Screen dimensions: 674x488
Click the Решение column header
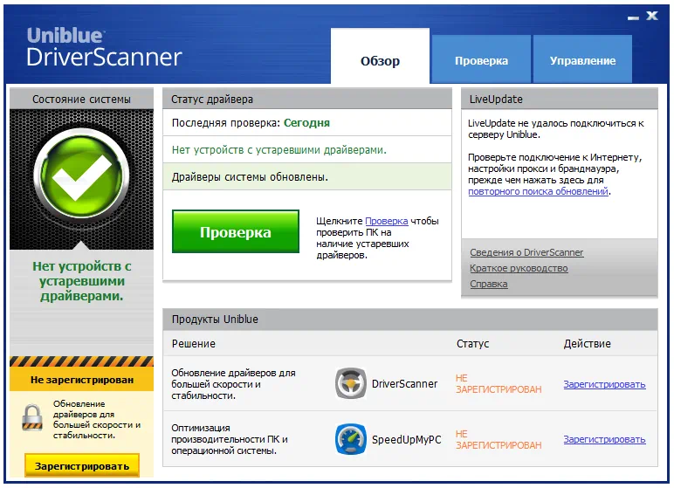(x=194, y=344)
